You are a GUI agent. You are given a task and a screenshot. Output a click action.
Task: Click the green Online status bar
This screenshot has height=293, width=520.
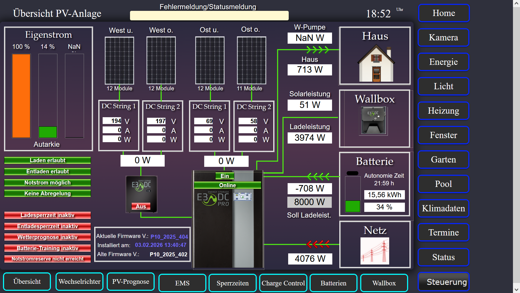[227, 185]
